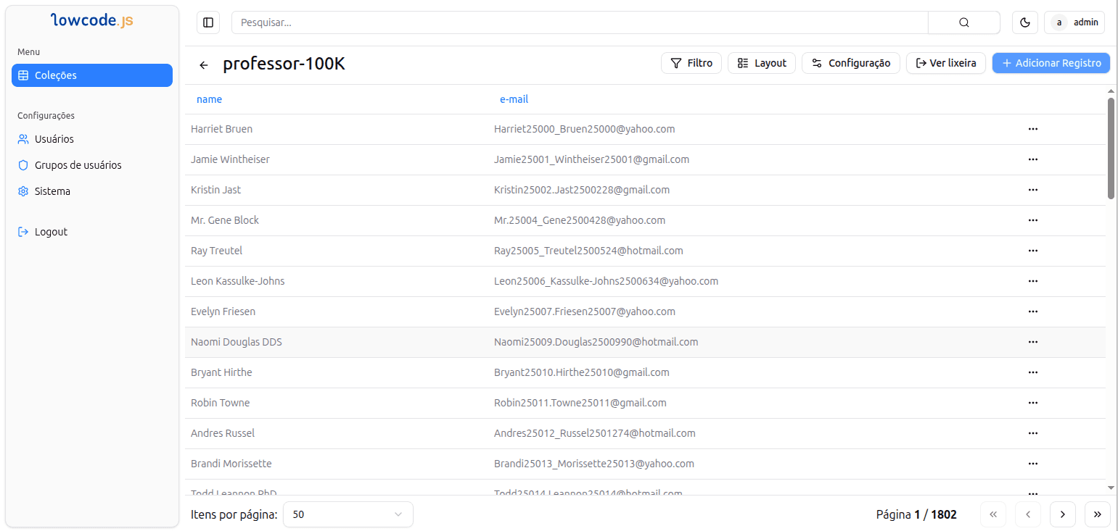1118x531 pixels.
Task: Open the Filtro options
Action: click(691, 63)
